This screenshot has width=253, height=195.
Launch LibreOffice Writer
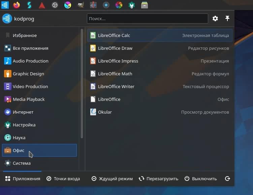[x=160, y=86]
